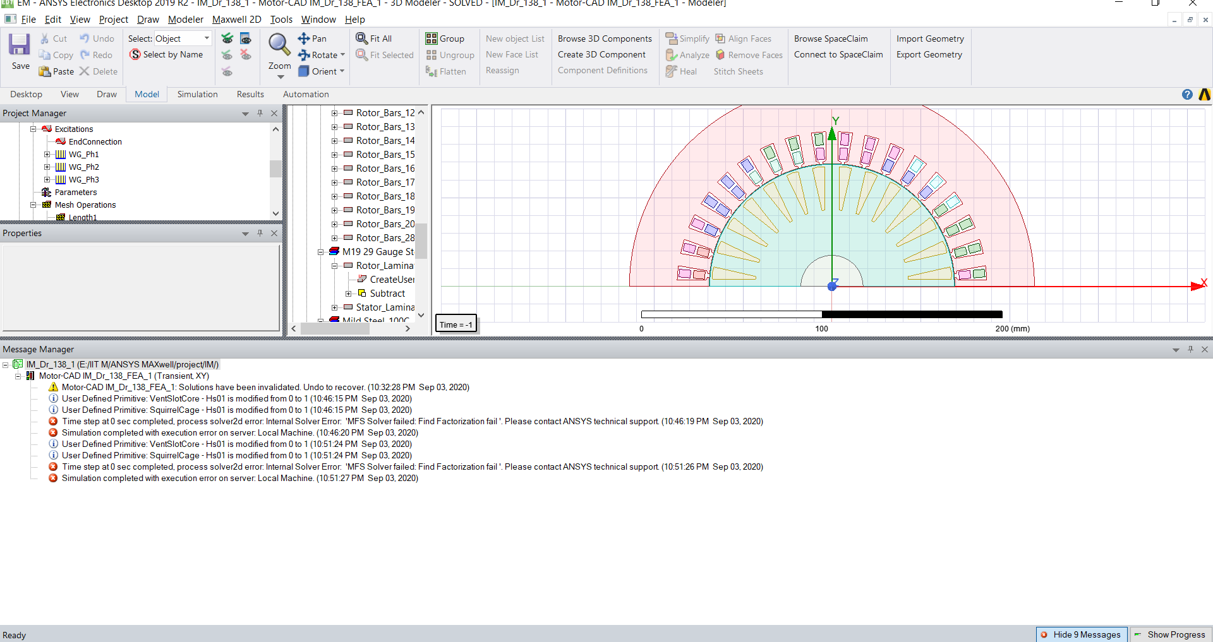1213x642 pixels.
Task: Click Create 3D Component
Action: [601, 54]
